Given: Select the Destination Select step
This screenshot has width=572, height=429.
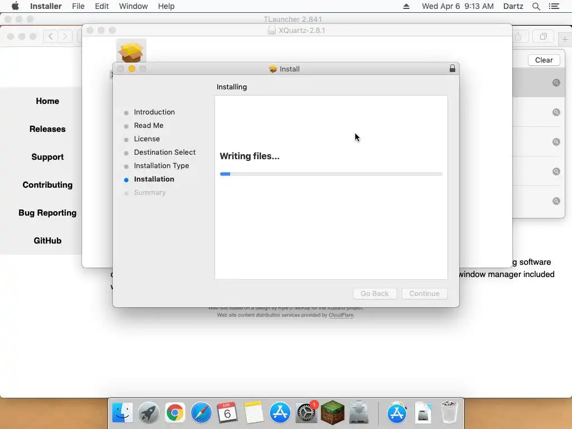Looking at the screenshot, I should click(x=165, y=152).
